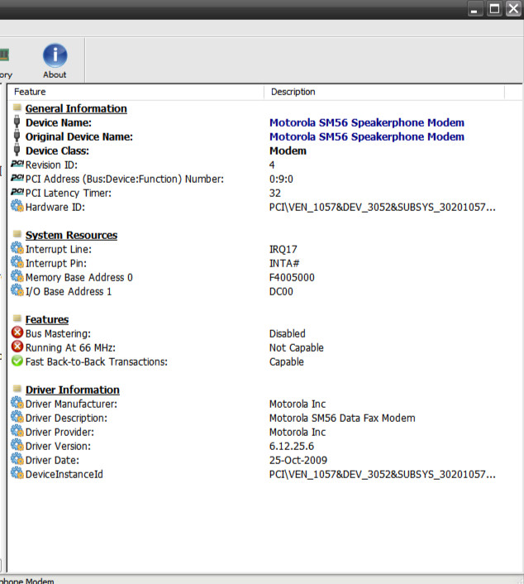Click the plug icon beside Device Name

17,122
